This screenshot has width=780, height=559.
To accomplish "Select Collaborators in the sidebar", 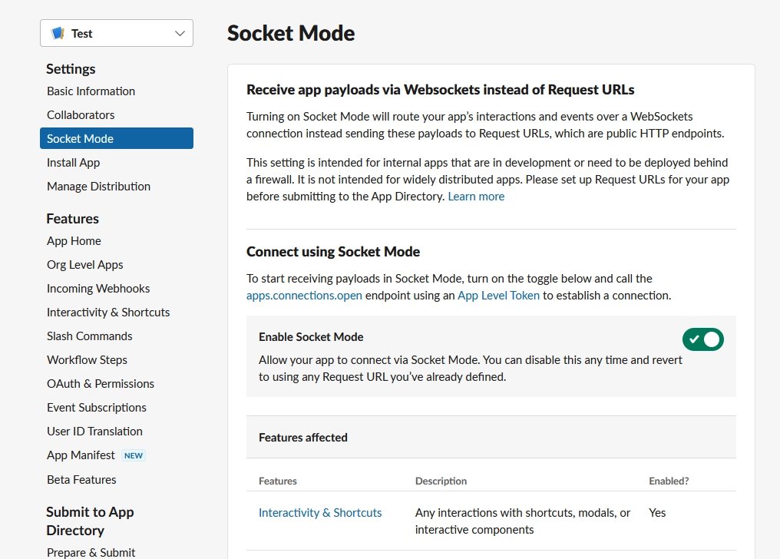I will click(81, 114).
